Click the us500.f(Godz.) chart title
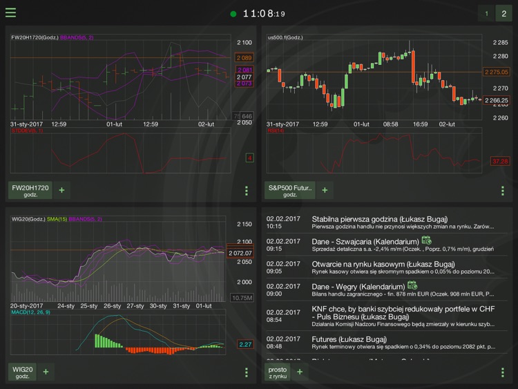The height and width of the screenshot is (389, 518). [285, 38]
